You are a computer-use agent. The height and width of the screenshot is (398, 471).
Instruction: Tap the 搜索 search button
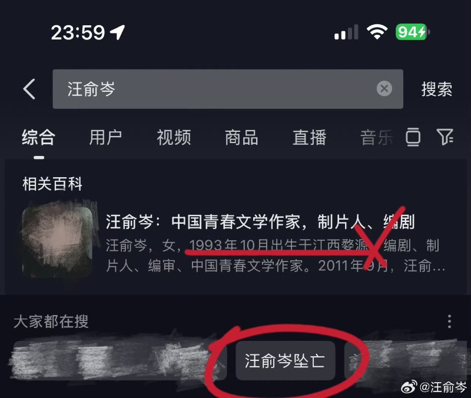point(436,89)
